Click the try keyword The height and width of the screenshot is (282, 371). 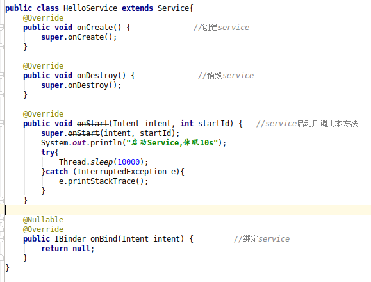point(47,153)
